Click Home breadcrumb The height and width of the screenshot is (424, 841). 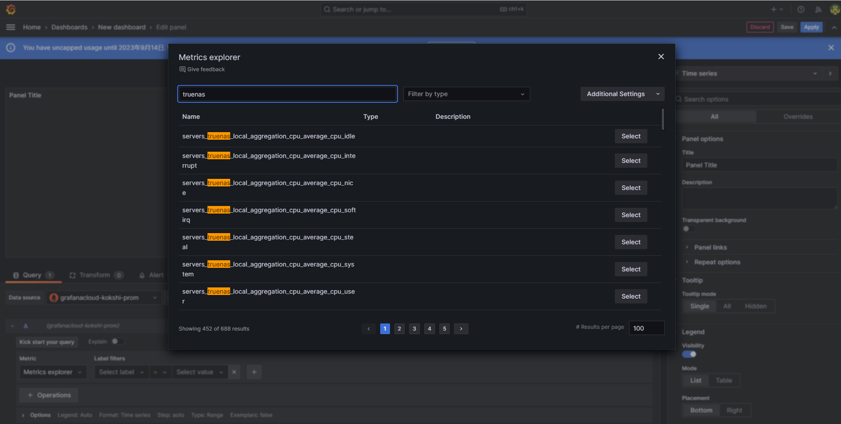(32, 27)
